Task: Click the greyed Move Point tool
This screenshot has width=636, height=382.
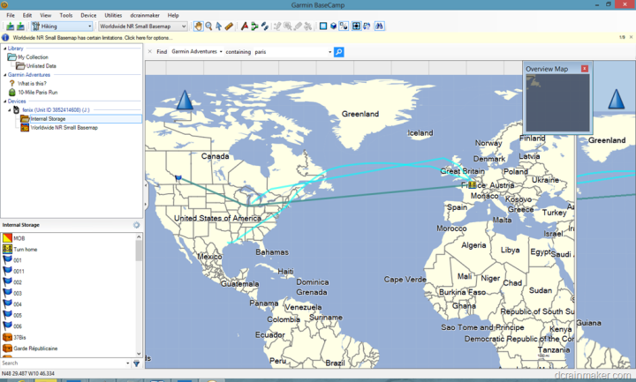Action: 288,26
